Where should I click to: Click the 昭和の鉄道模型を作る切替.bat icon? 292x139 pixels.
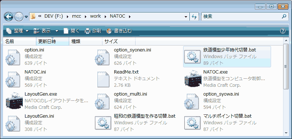pyautogui.click(x=103, y=122)
